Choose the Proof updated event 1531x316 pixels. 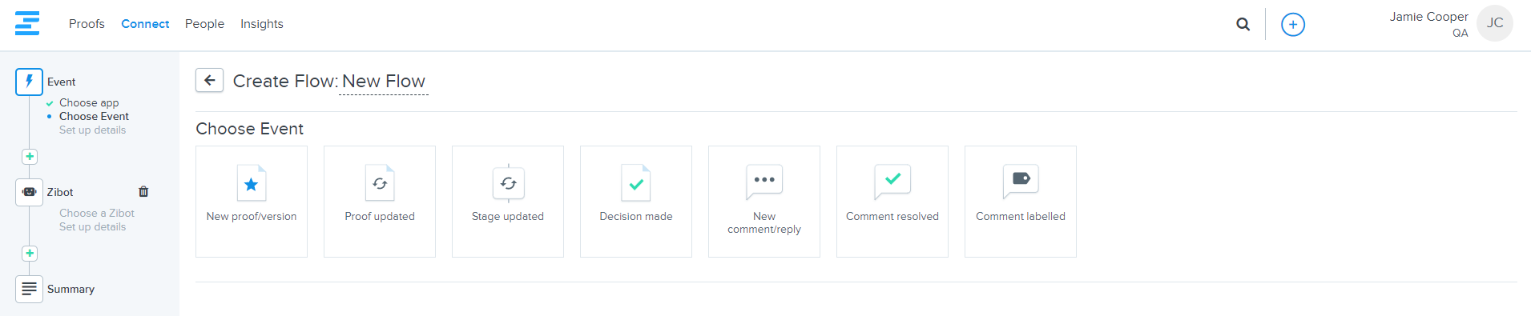point(380,202)
